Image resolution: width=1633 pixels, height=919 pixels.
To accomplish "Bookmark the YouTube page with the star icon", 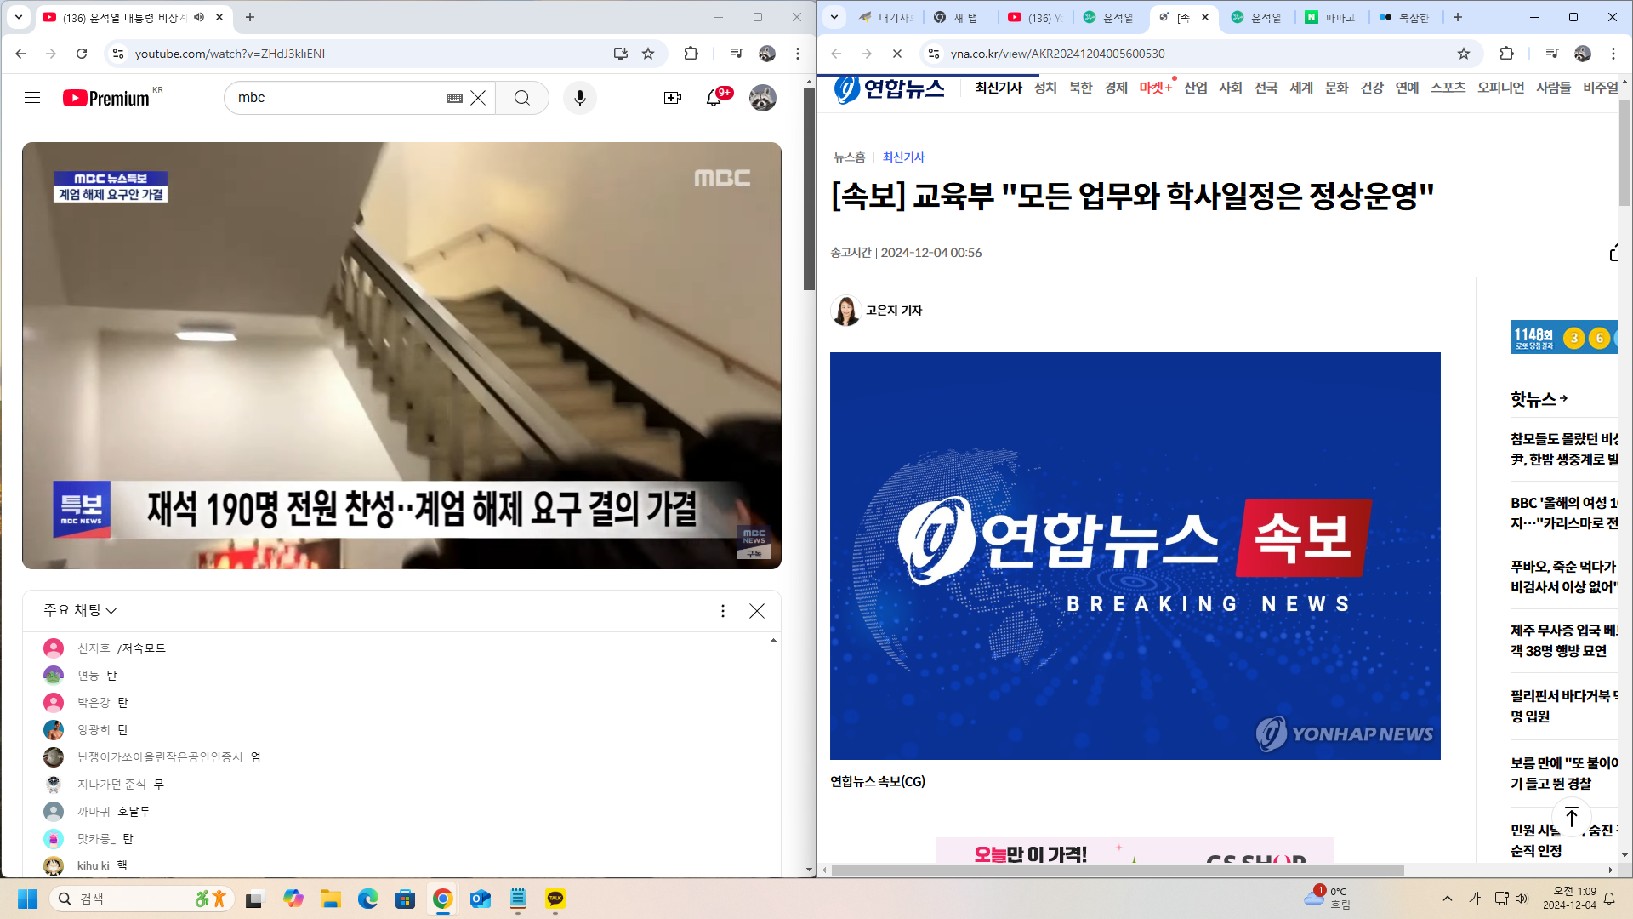I will point(648,54).
